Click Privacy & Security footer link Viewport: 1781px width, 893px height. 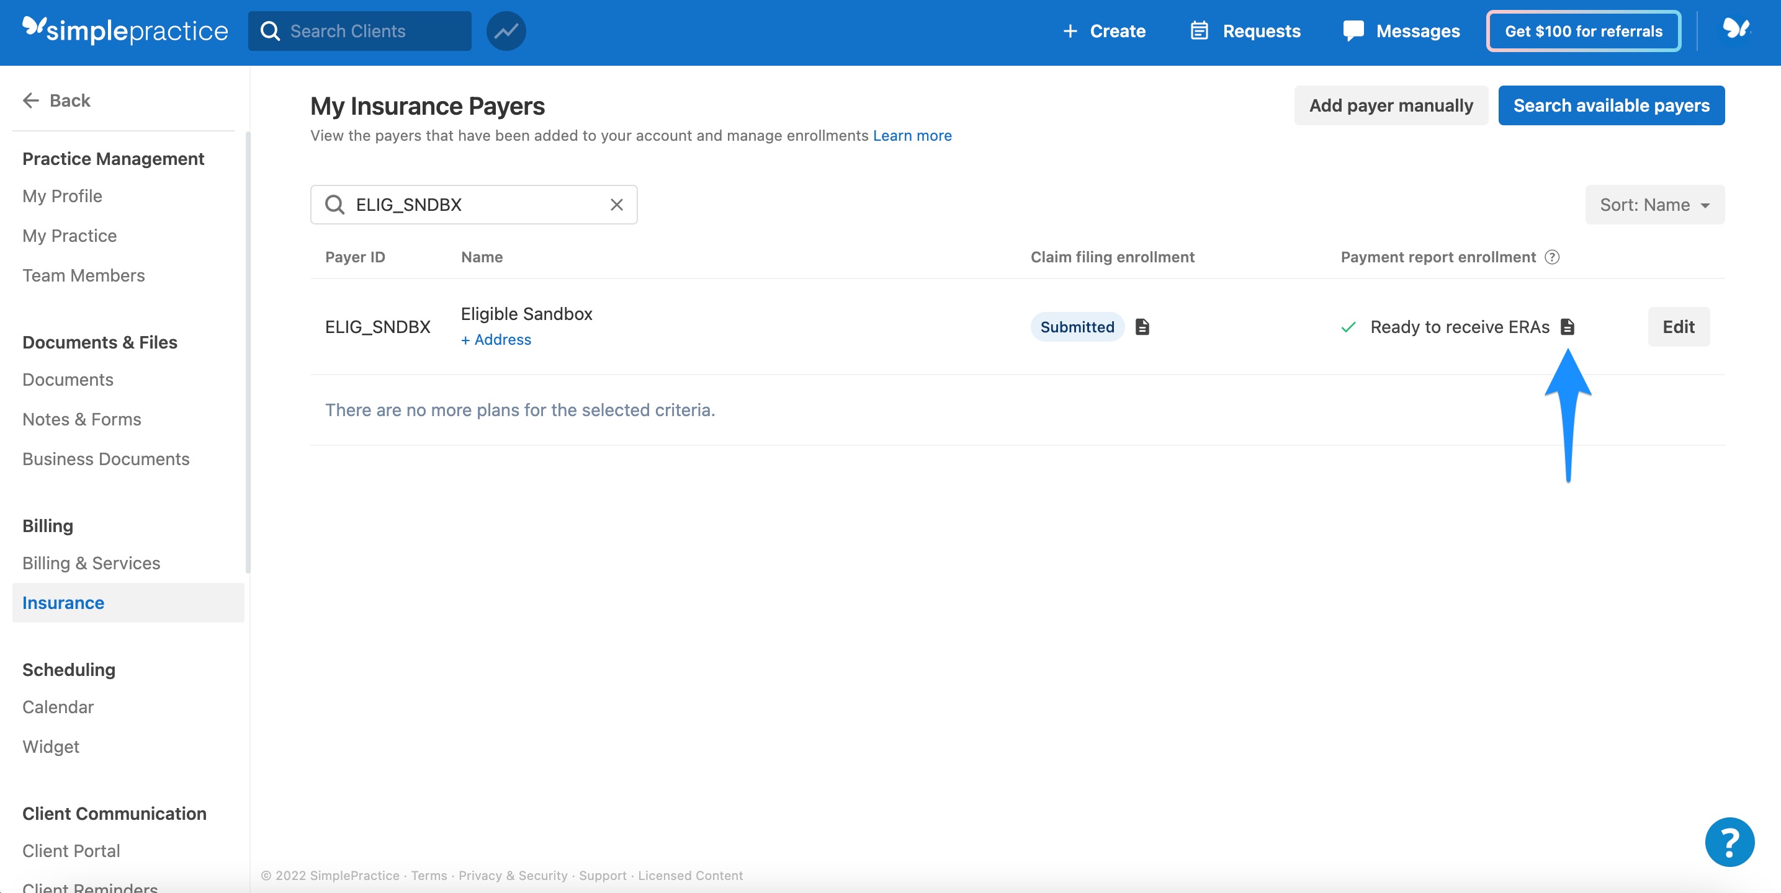[x=513, y=876]
